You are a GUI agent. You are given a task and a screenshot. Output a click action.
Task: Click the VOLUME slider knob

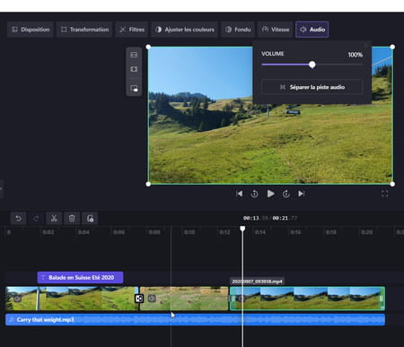point(312,65)
